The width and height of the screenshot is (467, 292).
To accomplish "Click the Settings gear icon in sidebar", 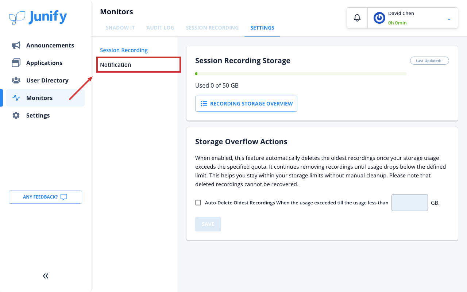I will (x=16, y=115).
